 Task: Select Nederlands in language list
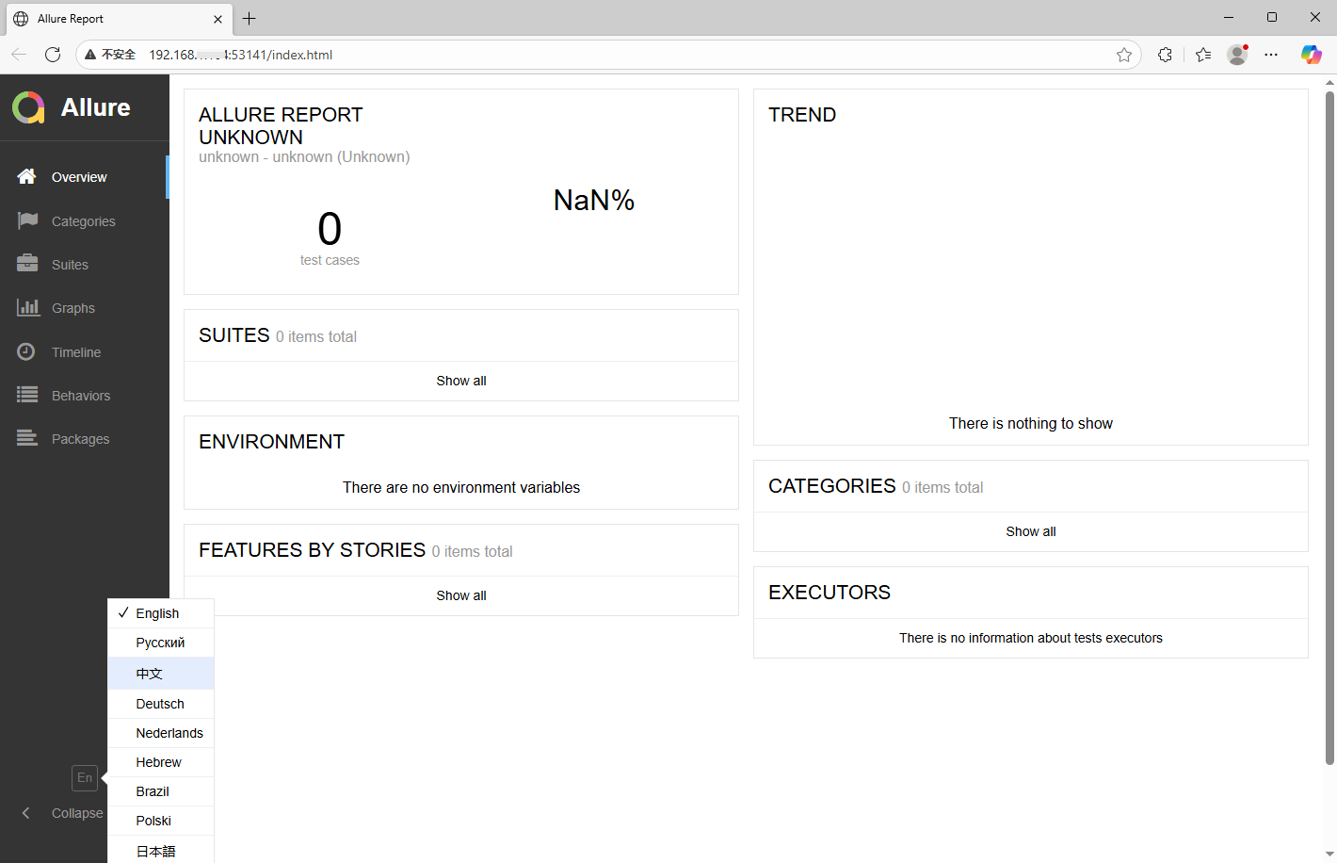tap(161, 733)
